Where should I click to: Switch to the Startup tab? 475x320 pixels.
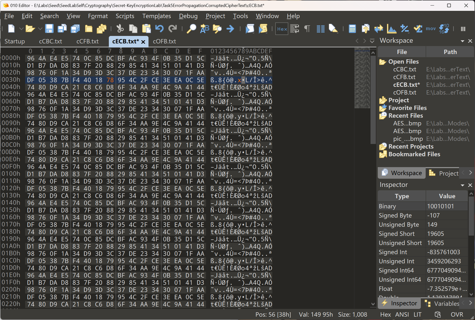[x=14, y=41]
